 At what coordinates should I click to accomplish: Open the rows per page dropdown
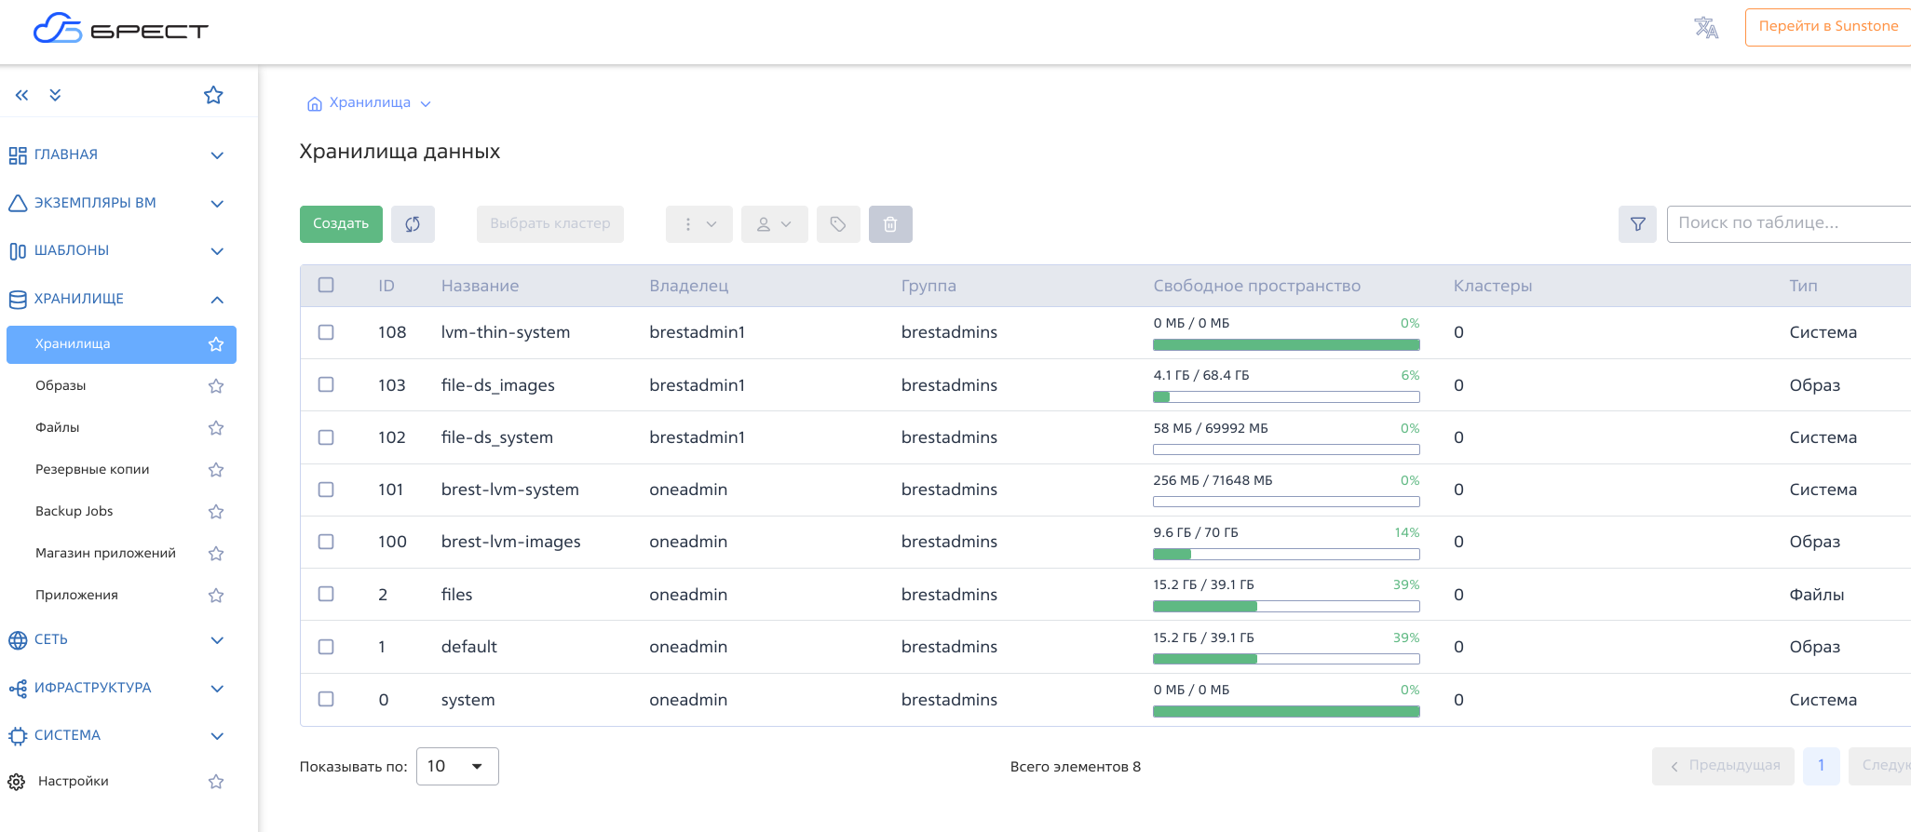(456, 766)
